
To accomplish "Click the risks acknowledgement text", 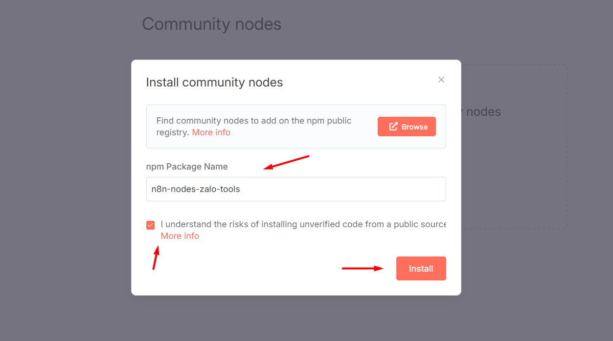I will tap(303, 224).
